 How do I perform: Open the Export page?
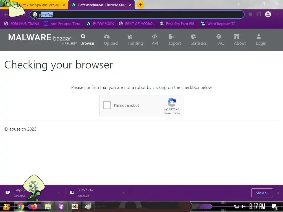tap(175, 40)
